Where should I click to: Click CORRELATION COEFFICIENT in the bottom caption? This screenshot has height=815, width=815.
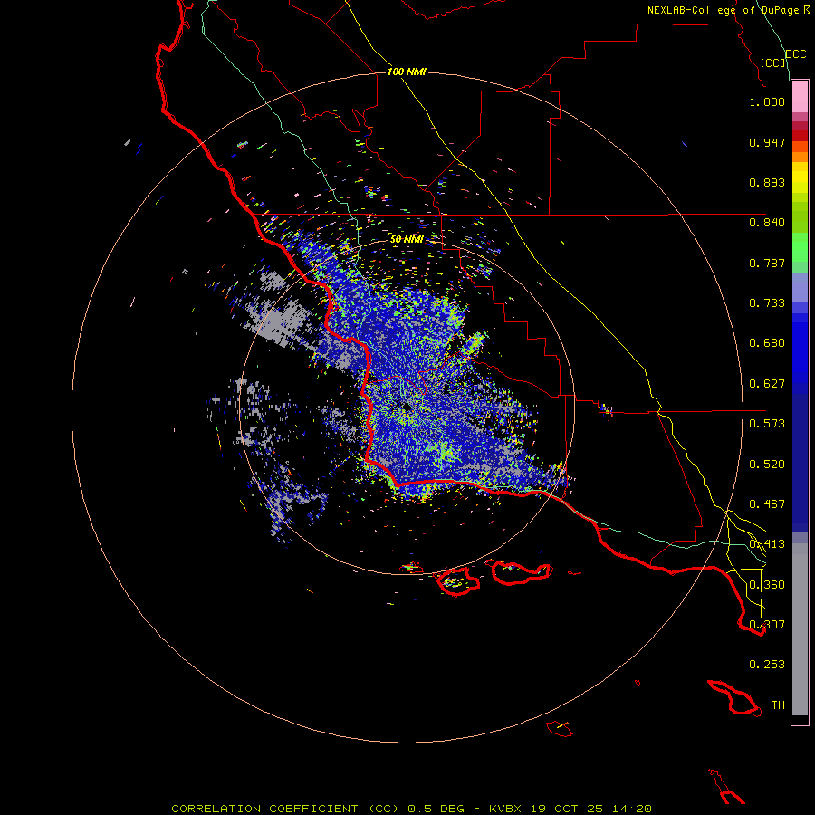[x=264, y=809]
